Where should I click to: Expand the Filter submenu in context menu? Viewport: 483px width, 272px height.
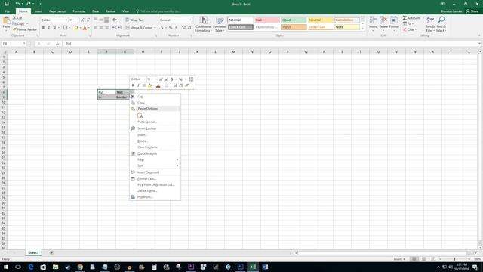point(155,159)
